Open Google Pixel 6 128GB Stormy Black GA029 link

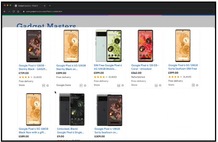(33, 67)
